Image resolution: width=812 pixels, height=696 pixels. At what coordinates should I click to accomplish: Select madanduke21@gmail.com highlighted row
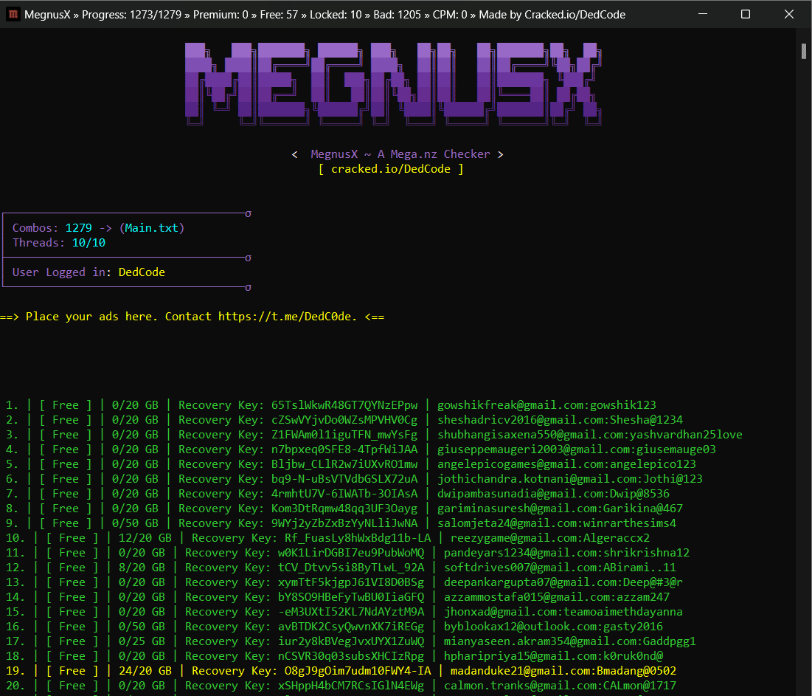click(x=341, y=671)
